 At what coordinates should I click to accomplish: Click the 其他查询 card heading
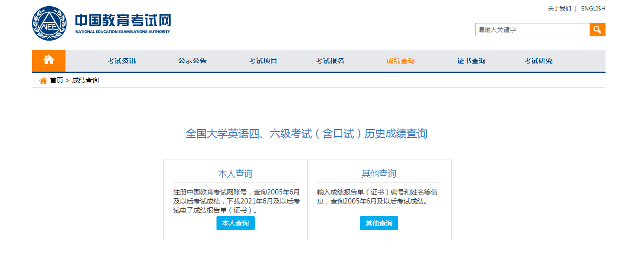[379, 173]
